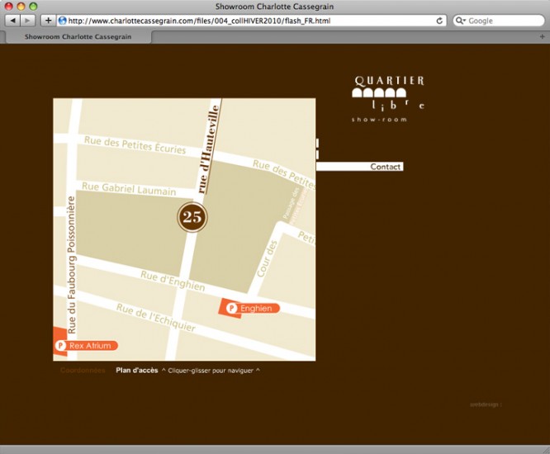This screenshot has width=550, height=454.
Task: Select the Plan d'accès link
Action: click(x=137, y=370)
